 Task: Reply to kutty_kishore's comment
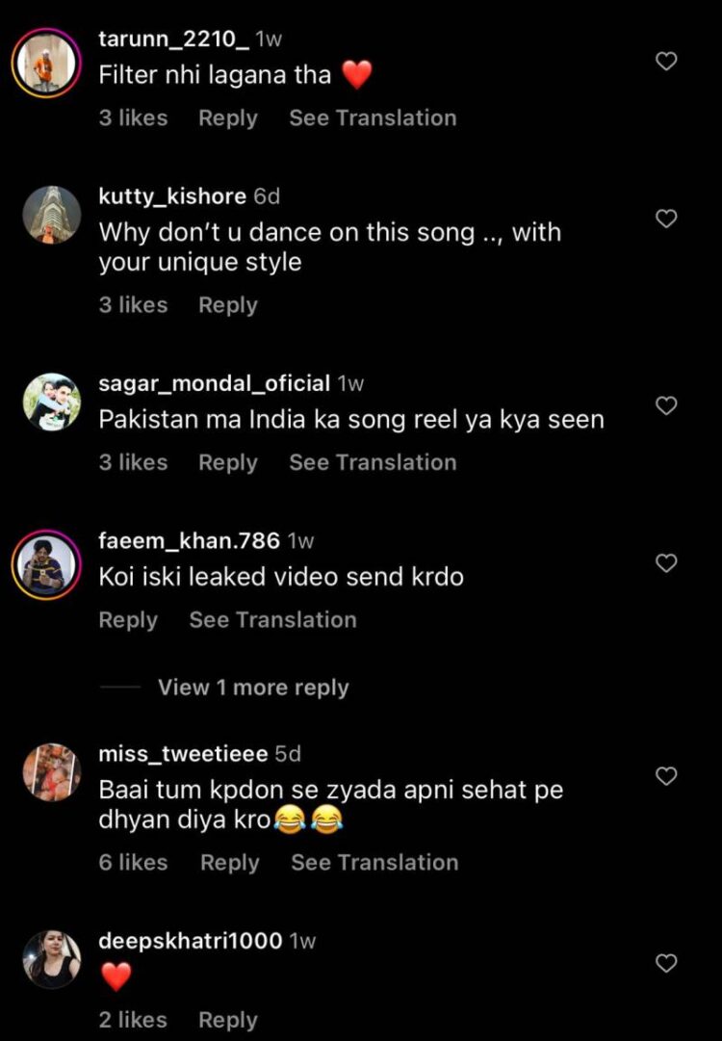[x=228, y=304]
